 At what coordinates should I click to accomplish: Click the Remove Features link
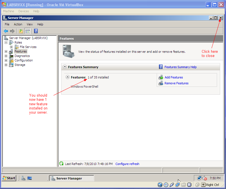click(x=177, y=83)
